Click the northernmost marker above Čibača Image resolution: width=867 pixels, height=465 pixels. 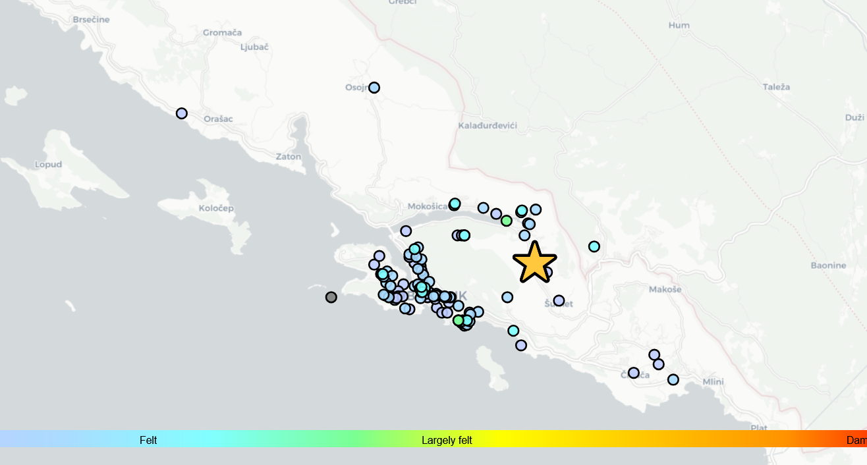[654, 355]
